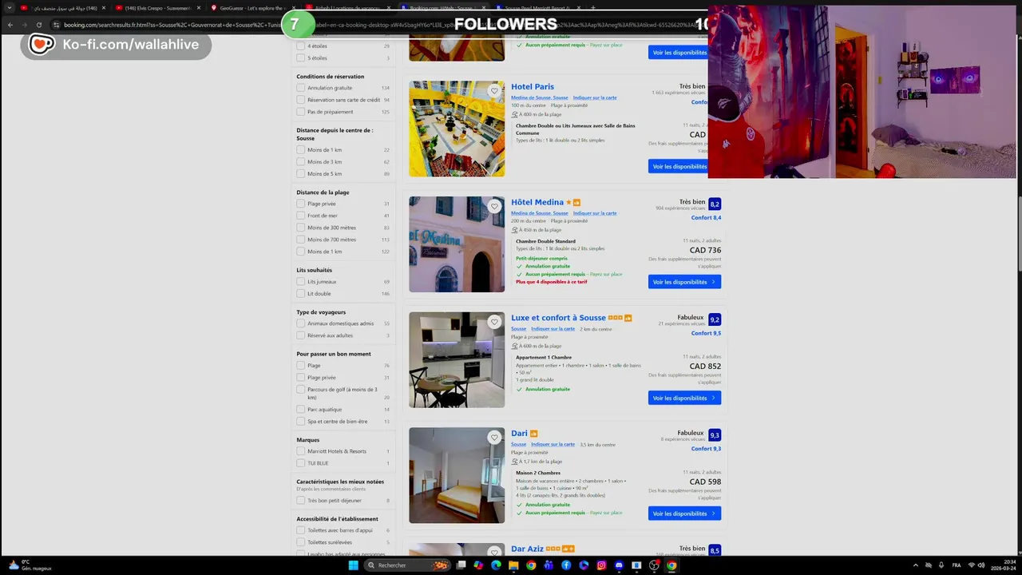Open the Dari bedroom photo thumbnail
Image resolution: width=1022 pixels, height=575 pixels.
[457, 475]
